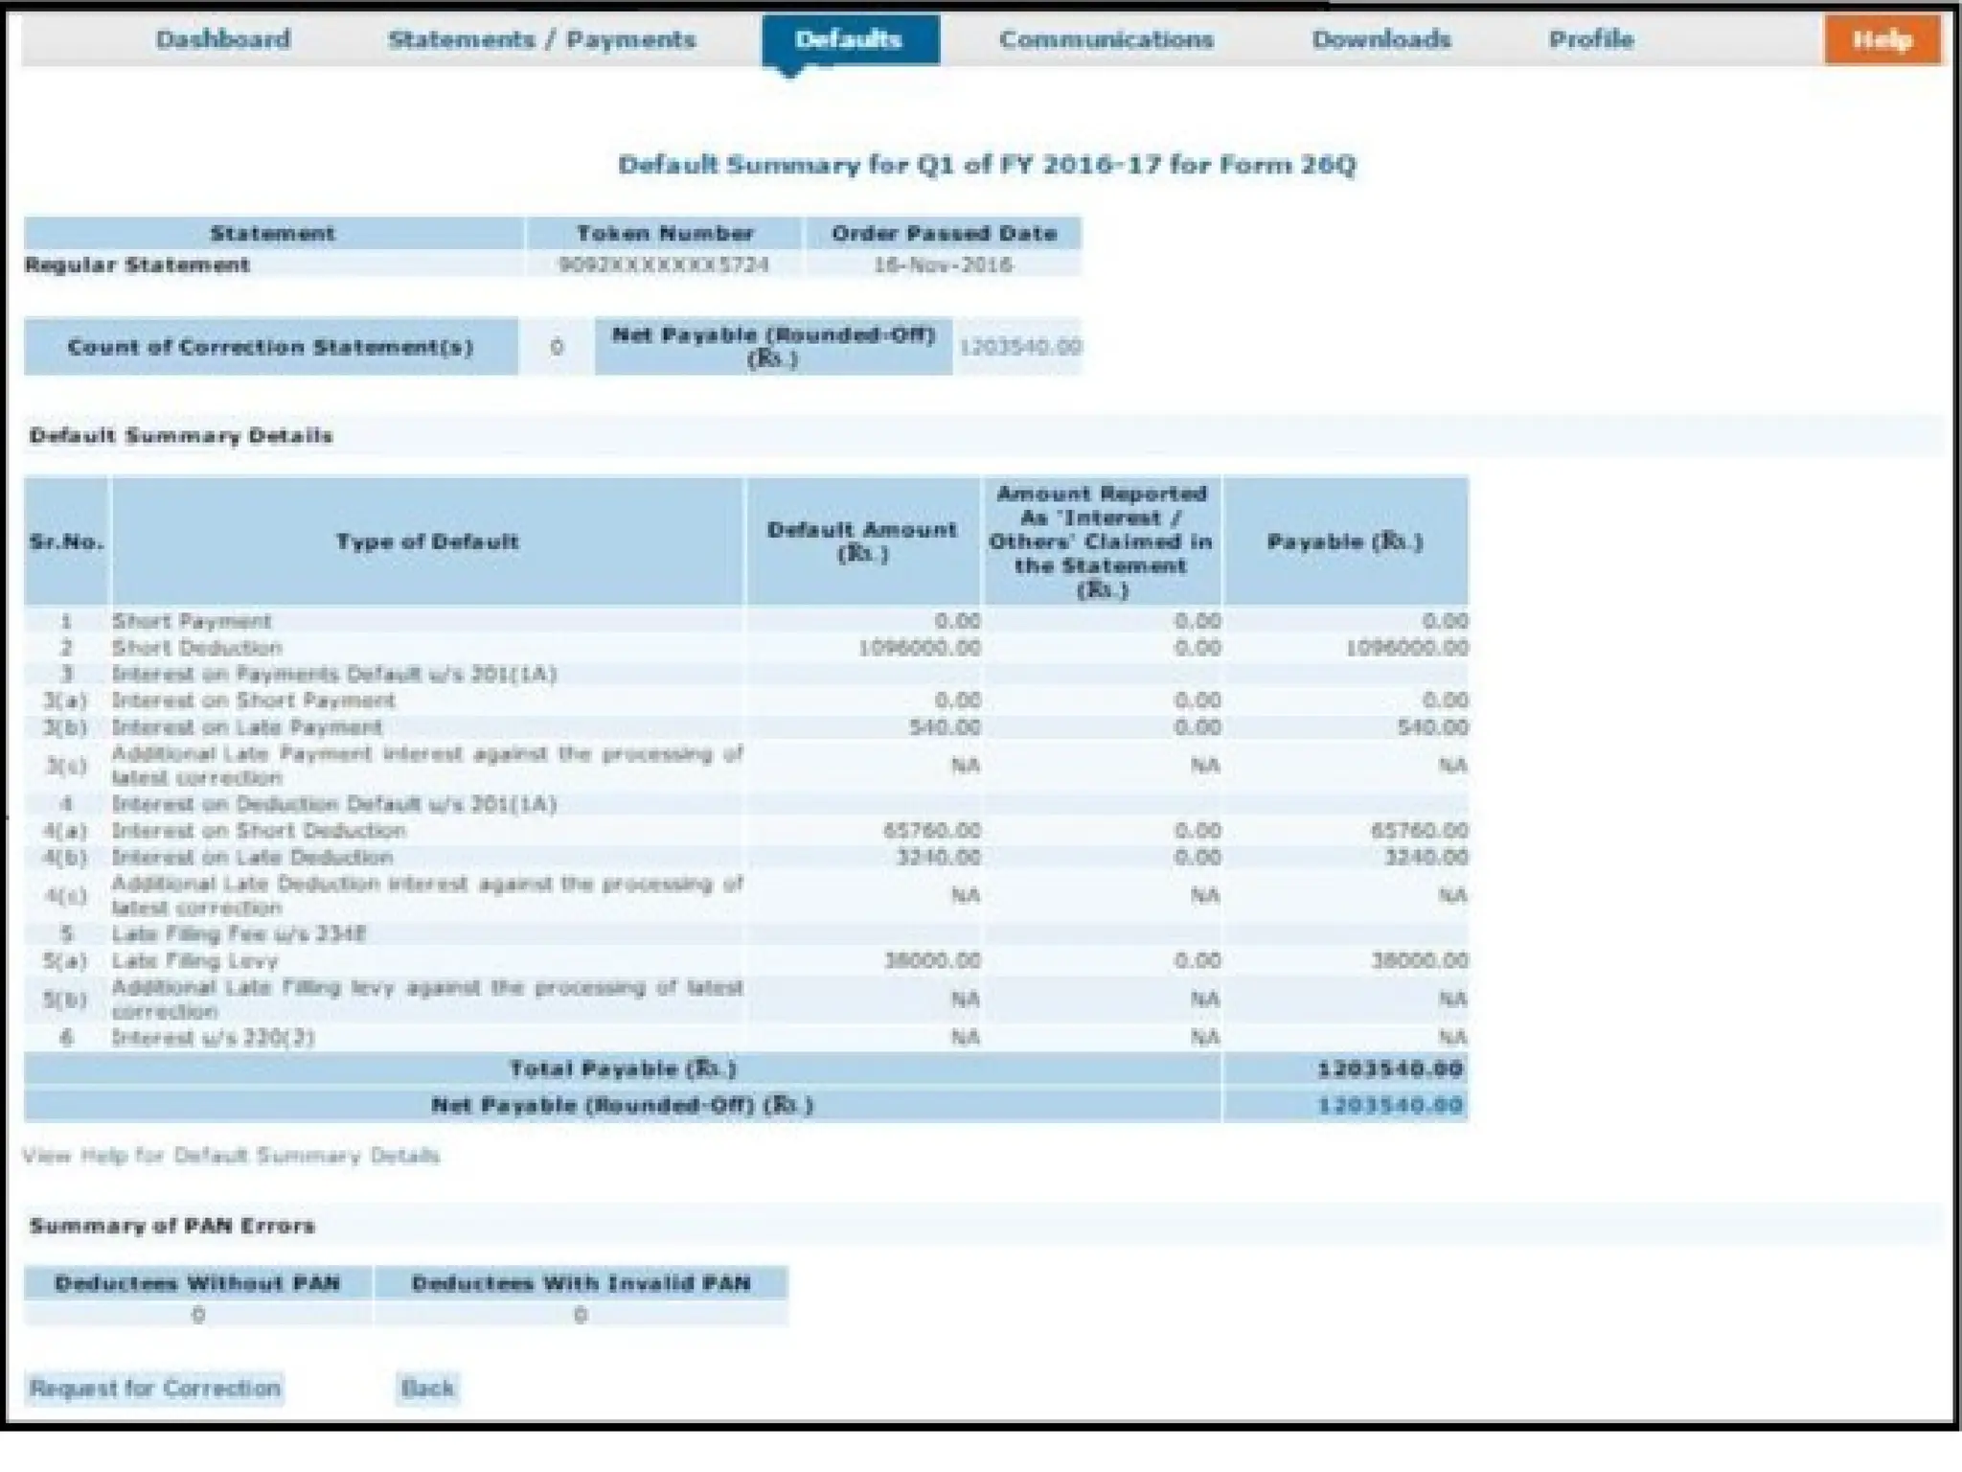Screen dimensions: 1962x1472
Task: Click the orange Help button
Action: [1882, 40]
